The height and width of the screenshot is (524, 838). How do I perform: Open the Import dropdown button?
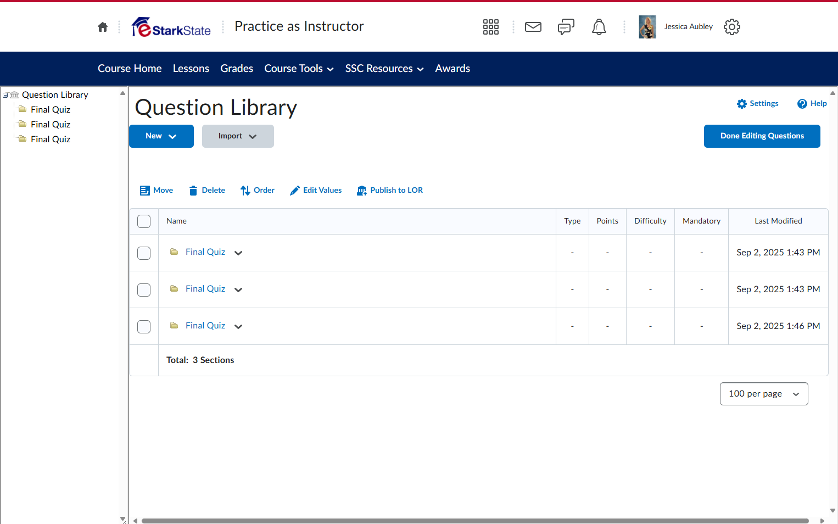pyautogui.click(x=238, y=136)
